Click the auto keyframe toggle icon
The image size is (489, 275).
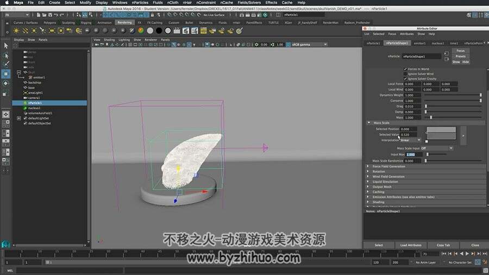(x=478, y=262)
